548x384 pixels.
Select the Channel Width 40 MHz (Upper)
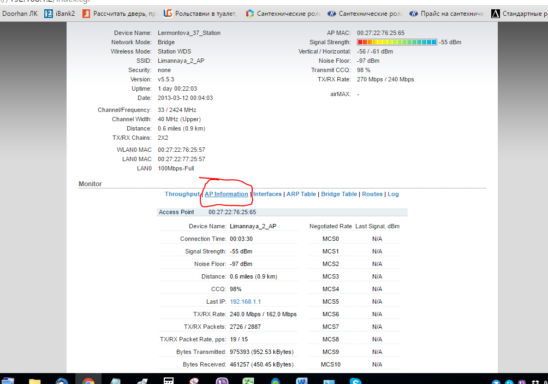(179, 119)
